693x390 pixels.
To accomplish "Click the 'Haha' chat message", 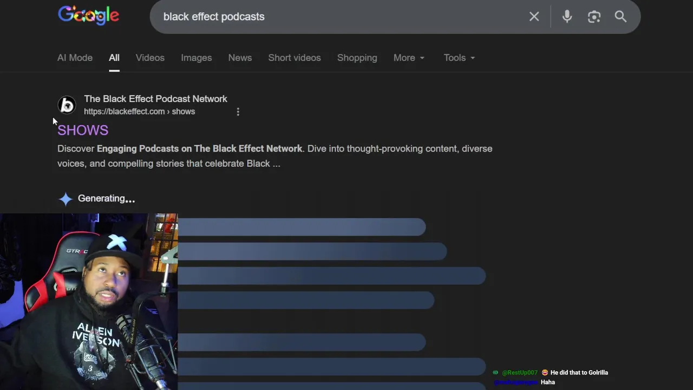I will 548,382.
